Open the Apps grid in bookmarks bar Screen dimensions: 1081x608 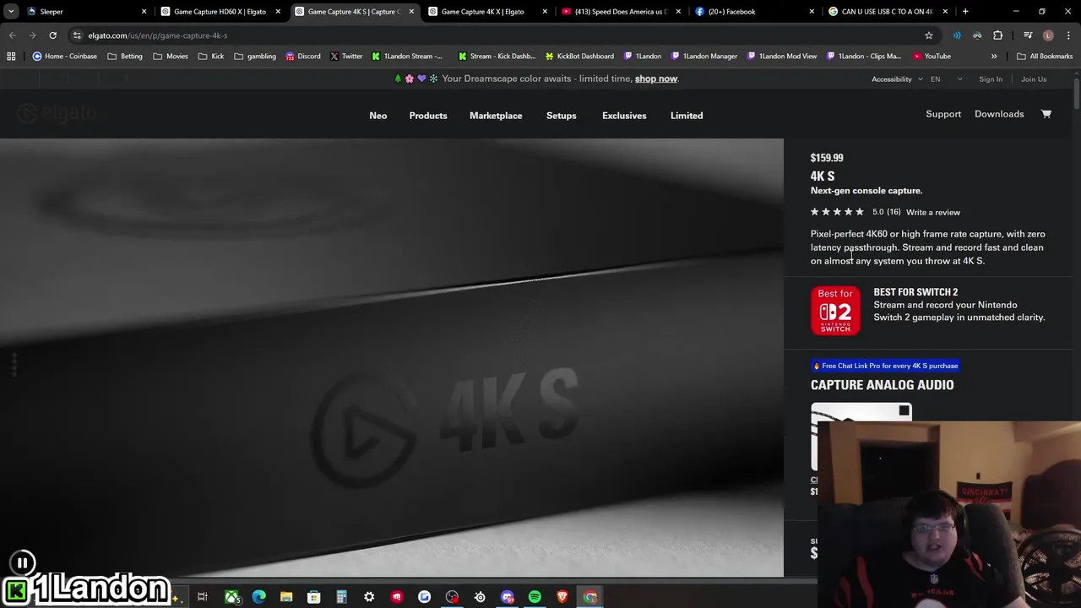(x=11, y=57)
